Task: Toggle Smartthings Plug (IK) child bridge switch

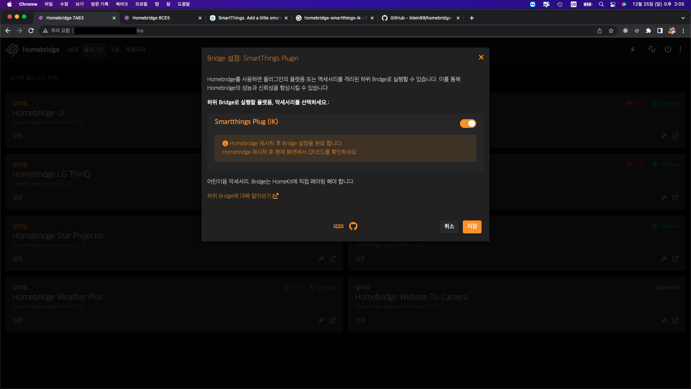Action: pyautogui.click(x=468, y=124)
